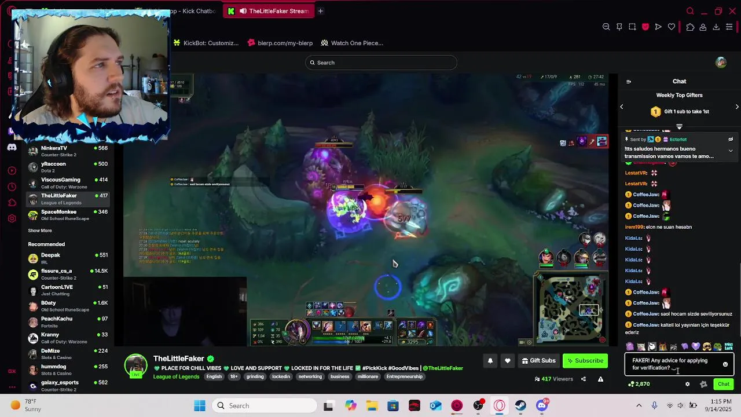Screen dimensions: 741x417
Task: Show previous top gifter with left chevron
Action: pyautogui.click(x=622, y=107)
